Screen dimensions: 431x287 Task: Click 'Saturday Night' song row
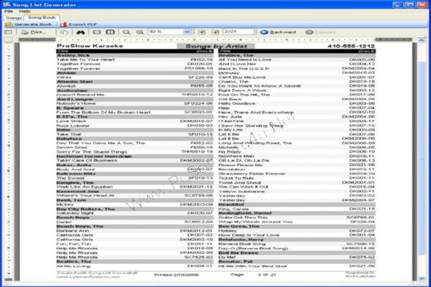tap(135, 213)
